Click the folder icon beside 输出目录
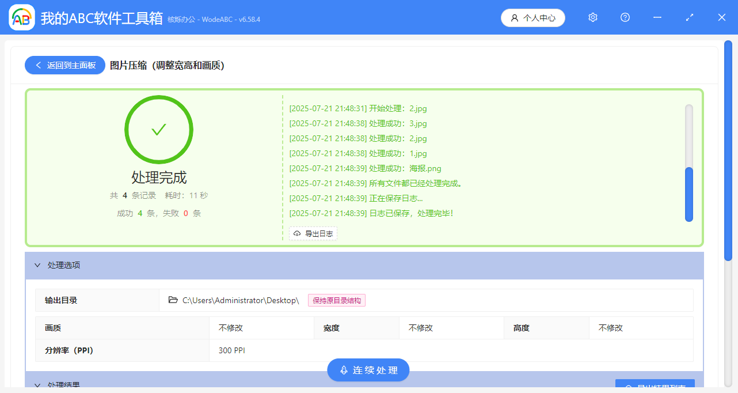 [173, 300]
